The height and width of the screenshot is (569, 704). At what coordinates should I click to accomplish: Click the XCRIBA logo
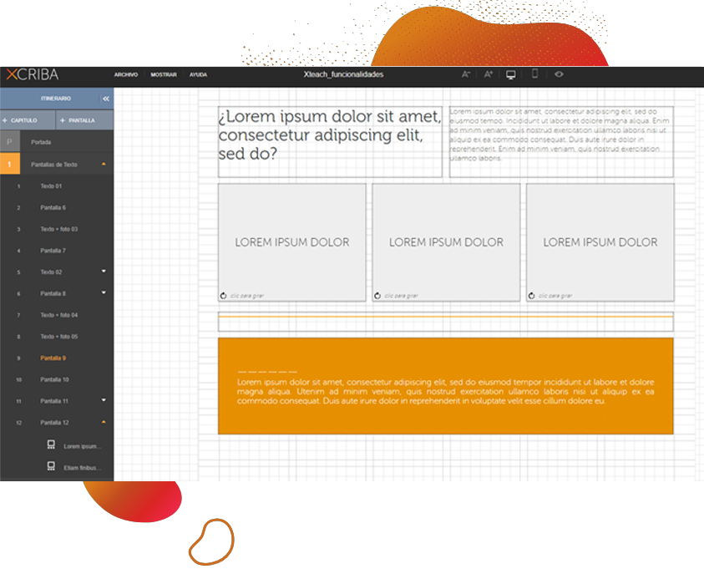[32, 75]
